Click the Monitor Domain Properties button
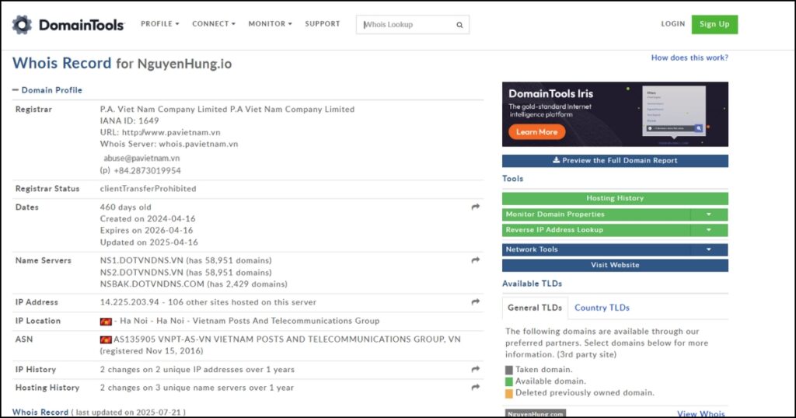The height and width of the screenshot is (418, 796). pyautogui.click(x=596, y=214)
